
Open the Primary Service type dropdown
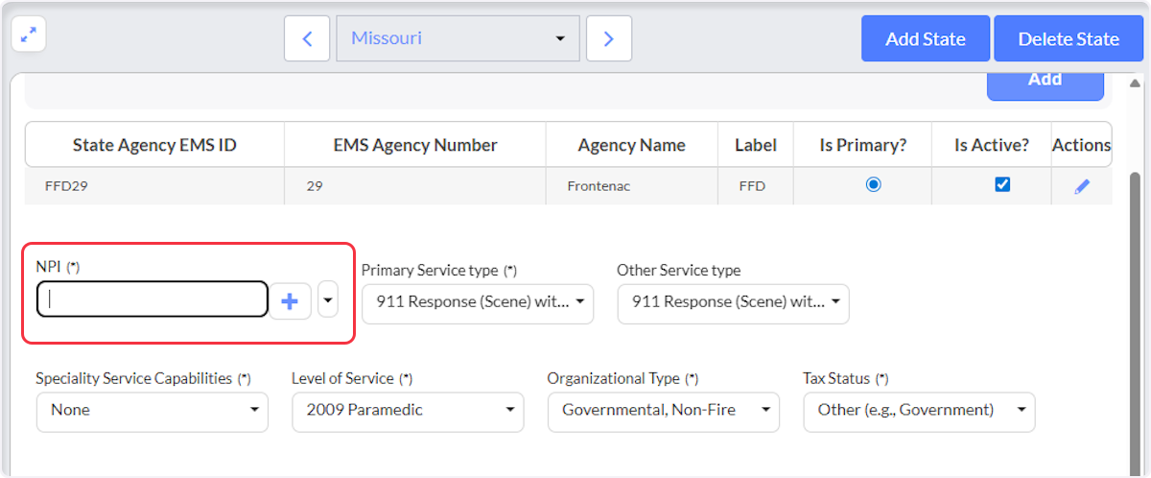click(x=478, y=302)
